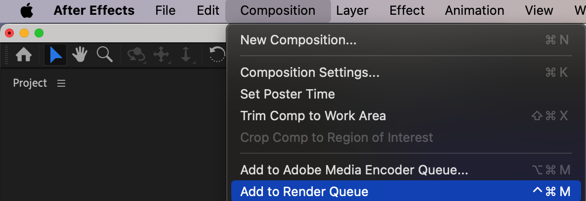Open the File menu
Viewport: 586px width, 201px height.
click(165, 10)
